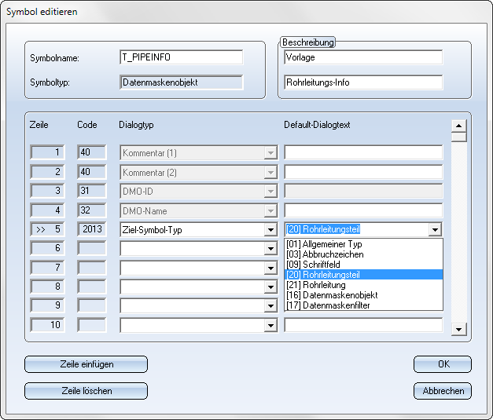The height and width of the screenshot is (420, 493).
Task: Click the Vorlage description field
Action: [x=362, y=57]
